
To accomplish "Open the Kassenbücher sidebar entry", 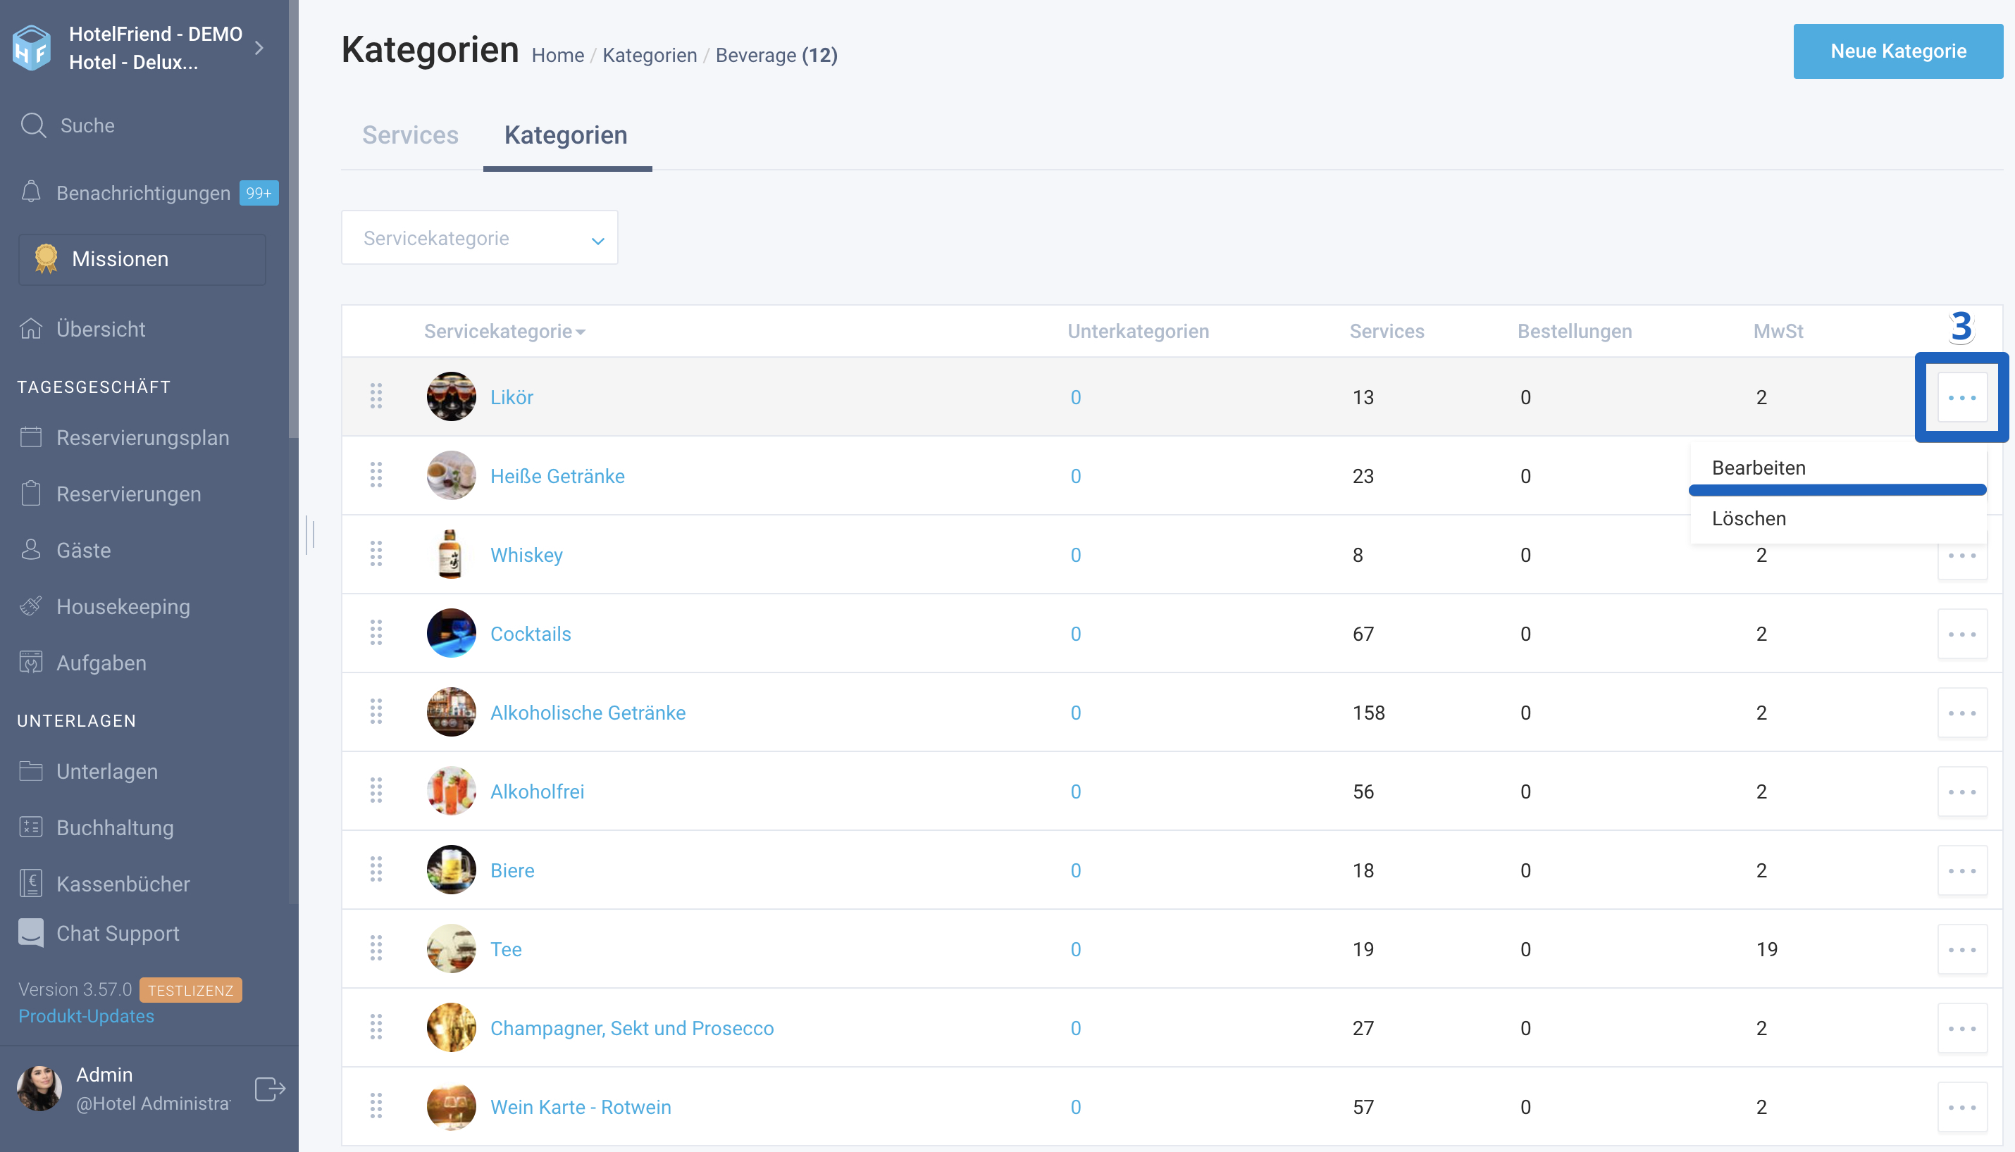I will (123, 884).
